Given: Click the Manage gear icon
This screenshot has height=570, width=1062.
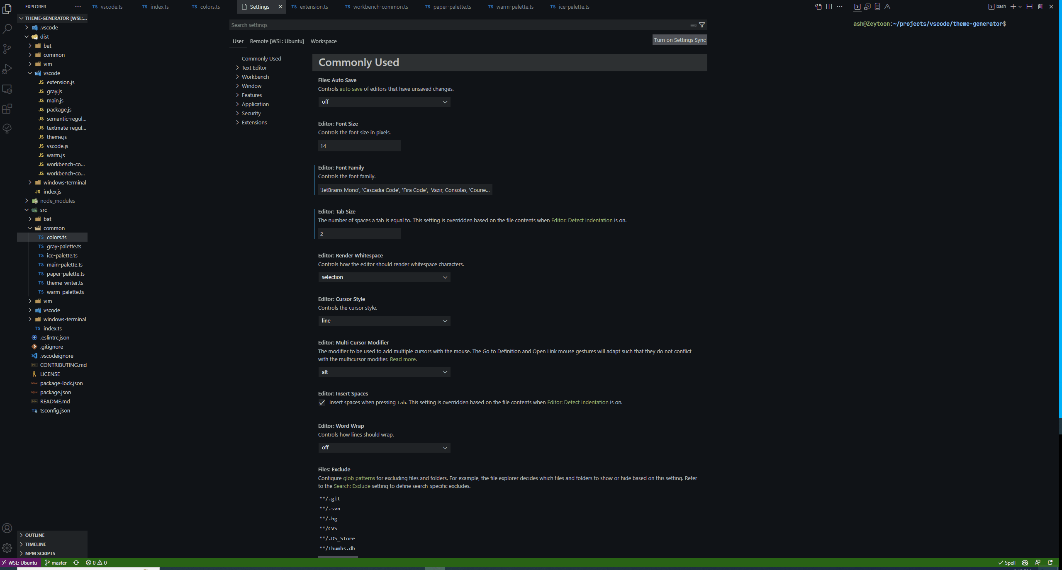Looking at the screenshot, I should pyautogui.click(x=7, y=548).
